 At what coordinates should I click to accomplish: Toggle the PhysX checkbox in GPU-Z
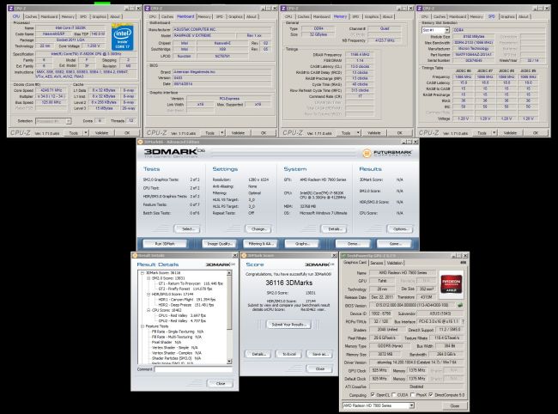(412, 395)
